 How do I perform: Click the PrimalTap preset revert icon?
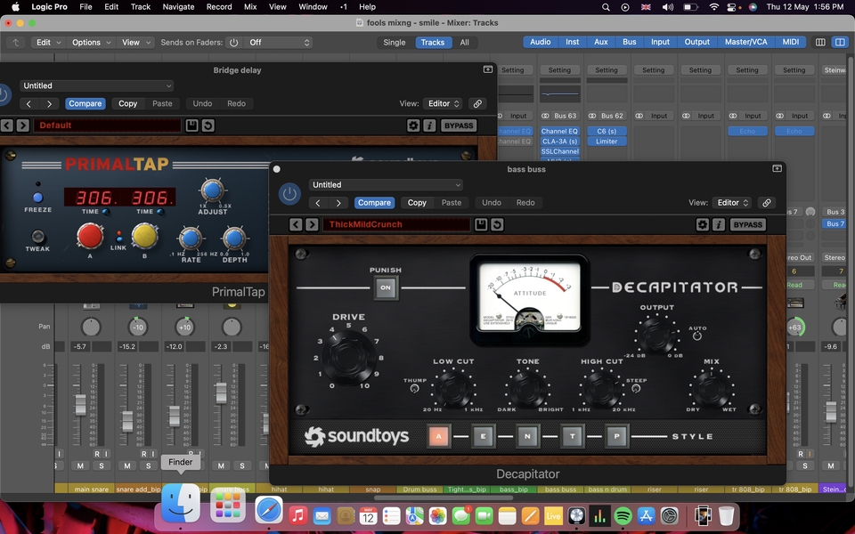coord(208,125)
